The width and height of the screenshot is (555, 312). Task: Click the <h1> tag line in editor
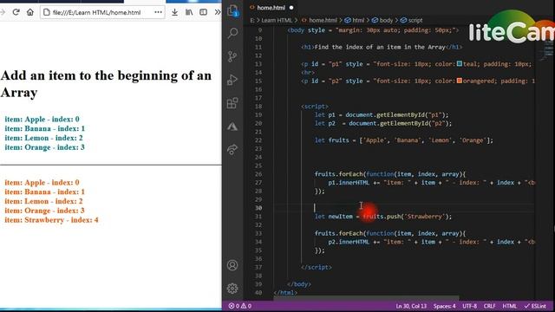tap(382, 47)
